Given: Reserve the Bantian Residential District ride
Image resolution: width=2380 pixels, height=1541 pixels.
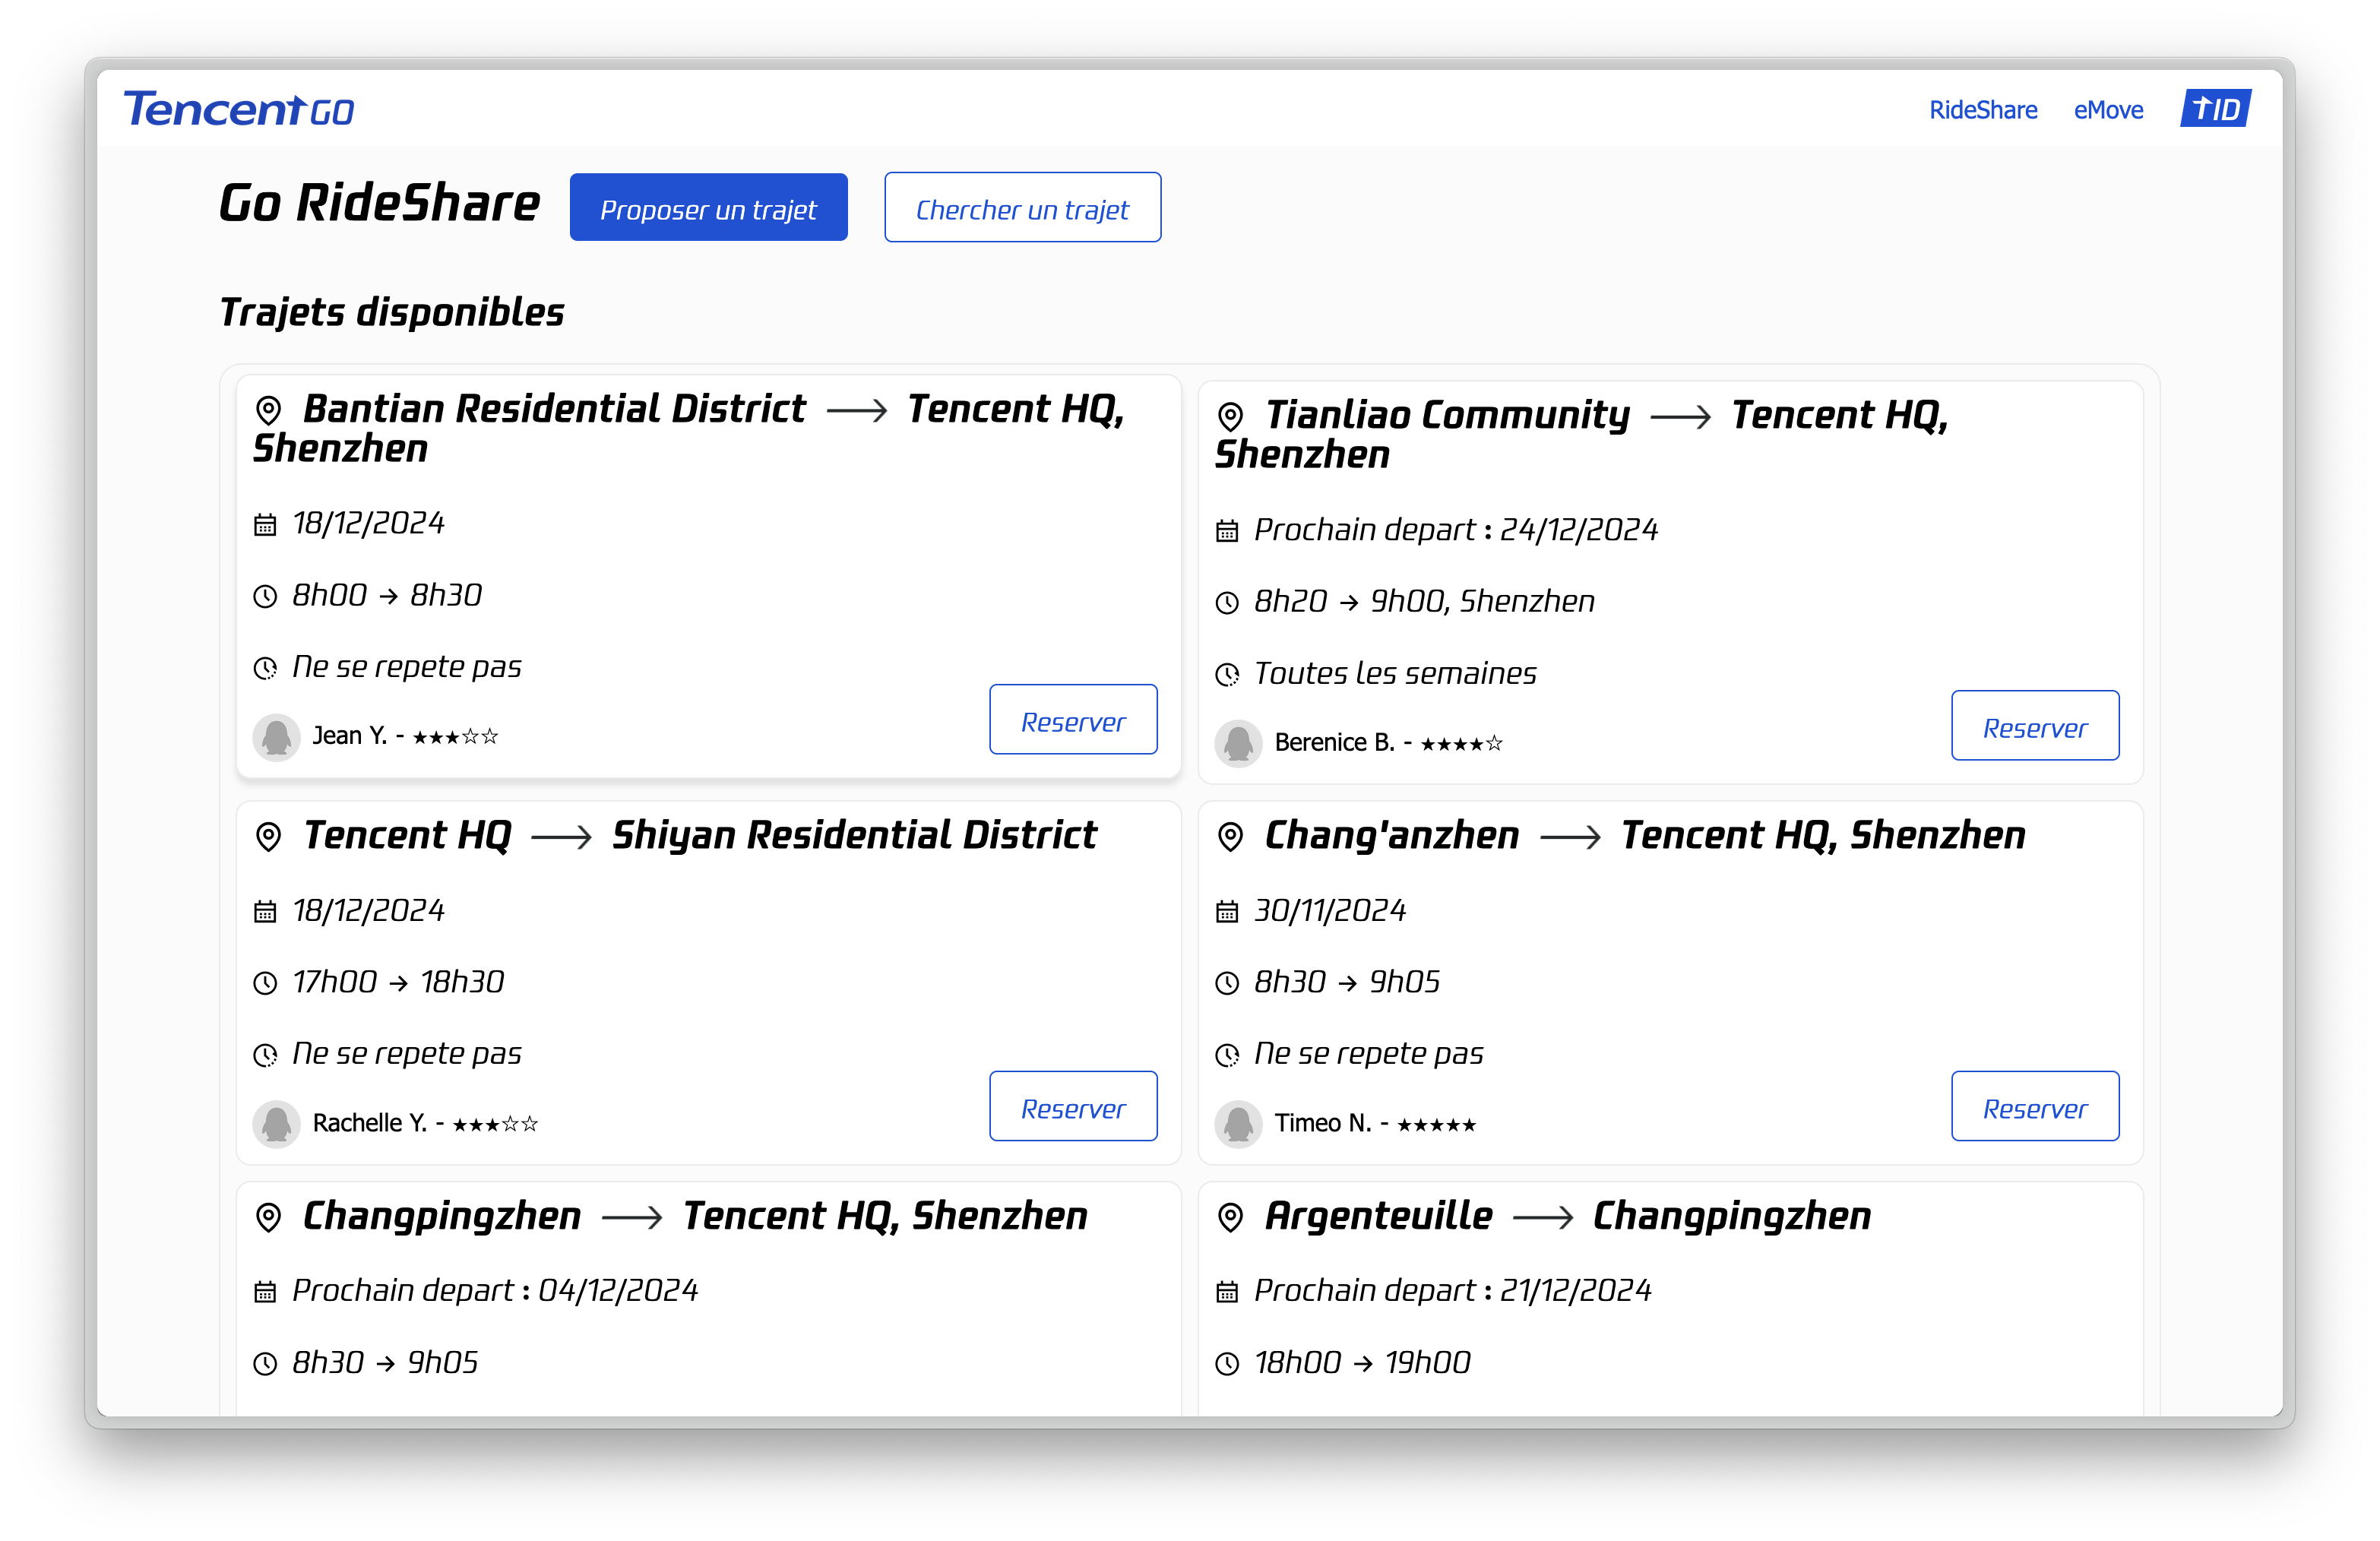Looking at the screenshot, I should 1072,720.
